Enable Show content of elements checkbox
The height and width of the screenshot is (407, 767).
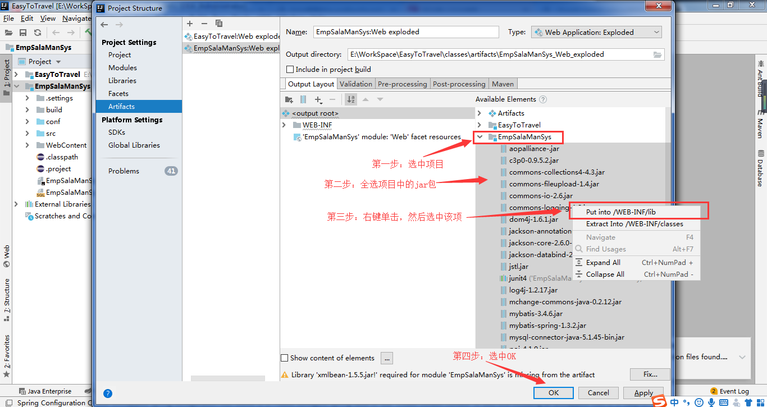coord(284,358)
